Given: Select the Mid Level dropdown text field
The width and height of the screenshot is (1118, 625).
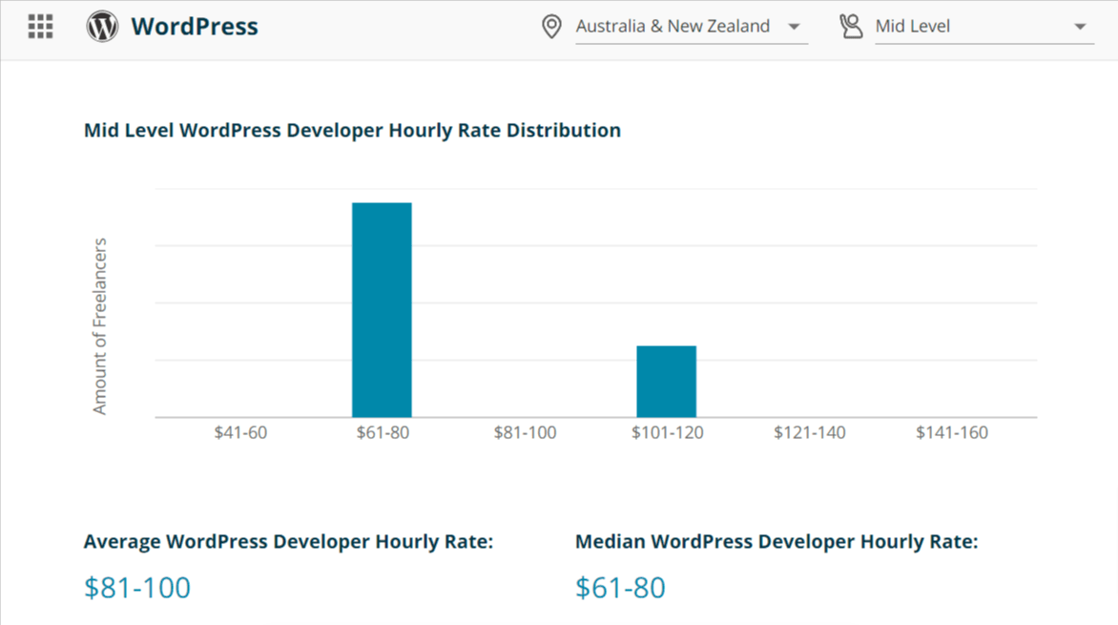Looking at the screenshot, I should 912,26.
